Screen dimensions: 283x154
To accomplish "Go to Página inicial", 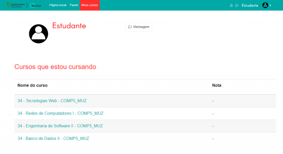I will click(58, 5).
